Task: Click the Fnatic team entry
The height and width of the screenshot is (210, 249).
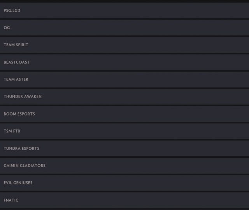Action: click(124, 200)
